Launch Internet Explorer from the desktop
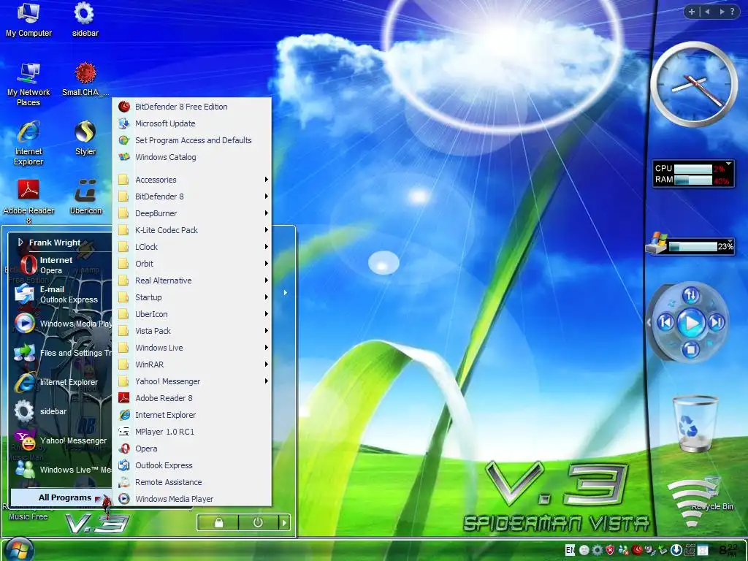 [x=28, y=143]
